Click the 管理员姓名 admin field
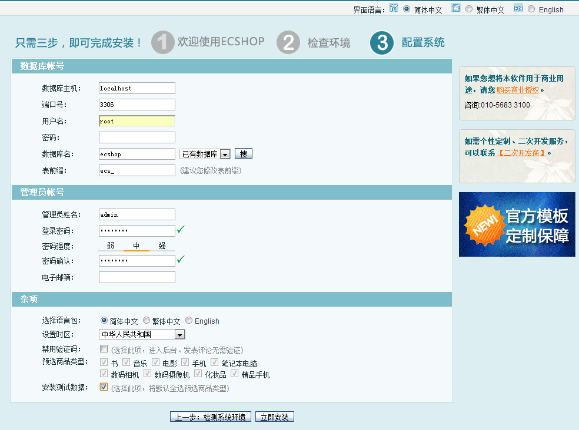579x430 pixels. (x=137, y=214)
